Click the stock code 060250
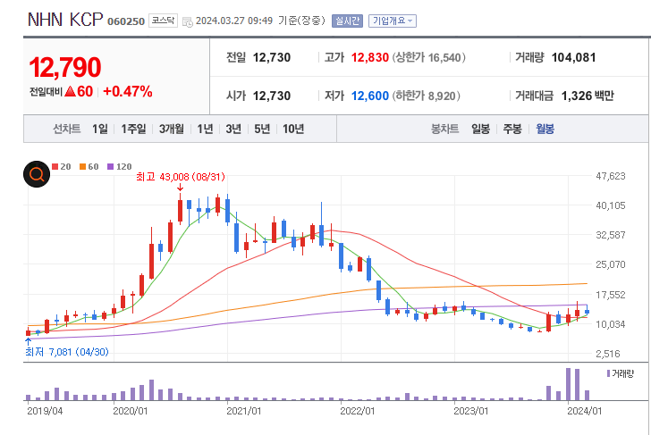This screenshot has width=651, height=435. (x=126, y=21)
